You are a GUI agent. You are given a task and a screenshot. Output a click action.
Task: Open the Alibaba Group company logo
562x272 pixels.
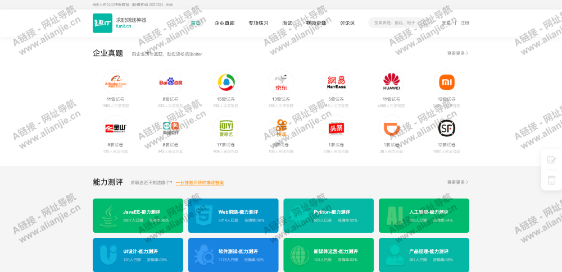(x=115, y=82)
